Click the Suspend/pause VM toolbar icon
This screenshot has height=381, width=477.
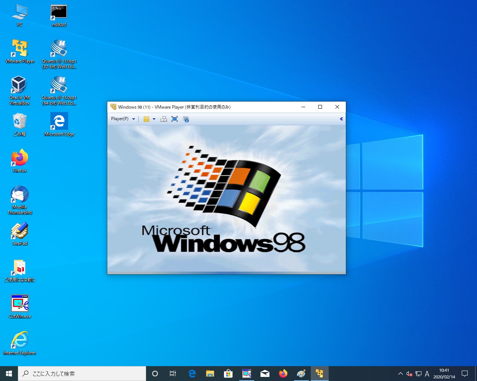146,119
